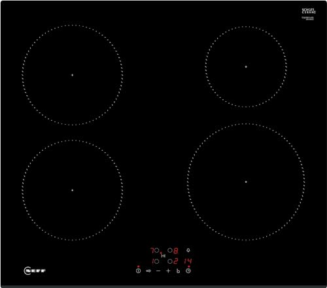The width and height of the screenshot is (327, 288).
Task: Tap the red heat level 8 display
Action: tap(175, 251)
